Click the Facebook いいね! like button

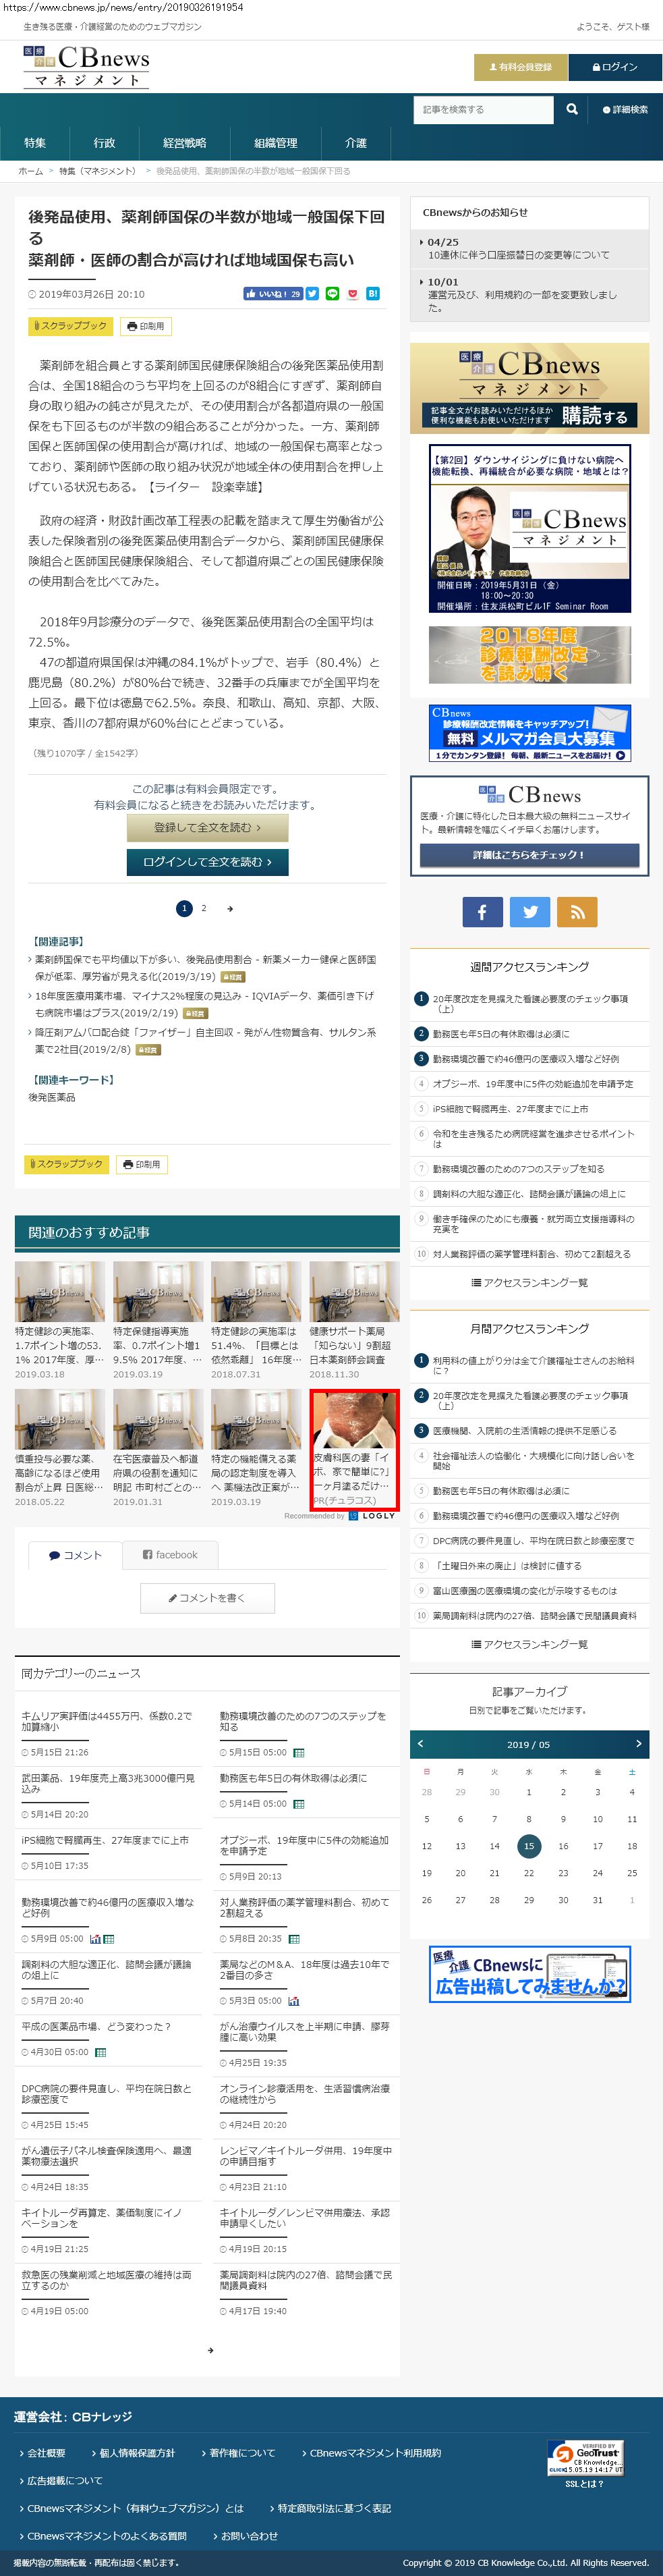(272, 294)
